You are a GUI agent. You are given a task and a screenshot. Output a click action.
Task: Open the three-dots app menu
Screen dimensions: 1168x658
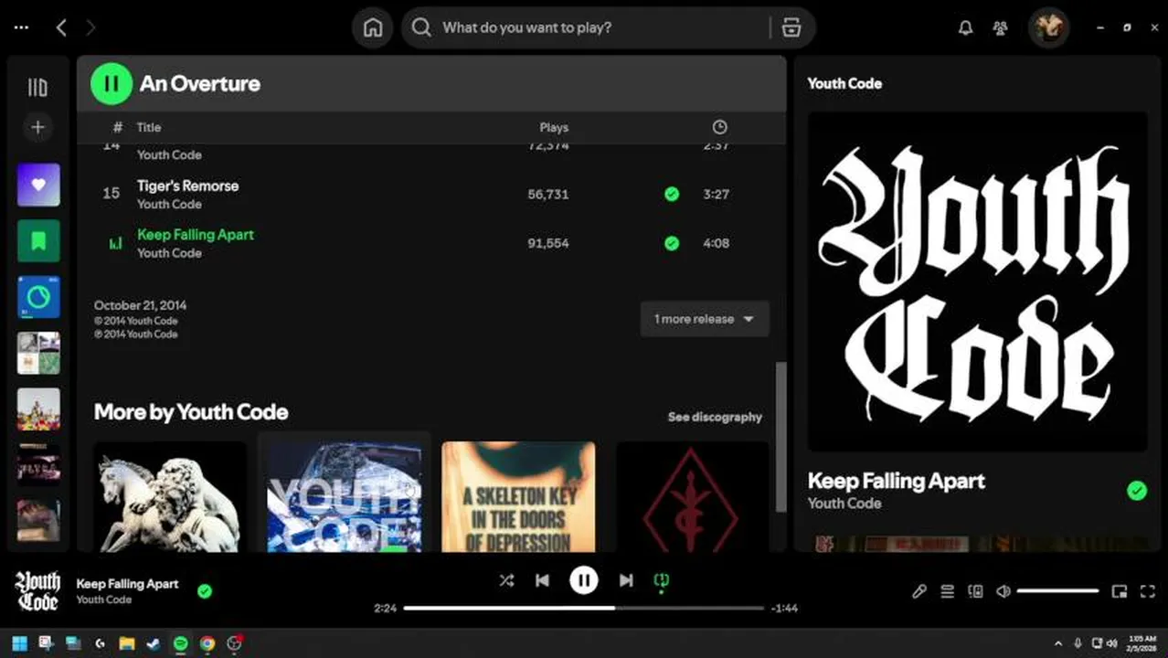point(21,27)
